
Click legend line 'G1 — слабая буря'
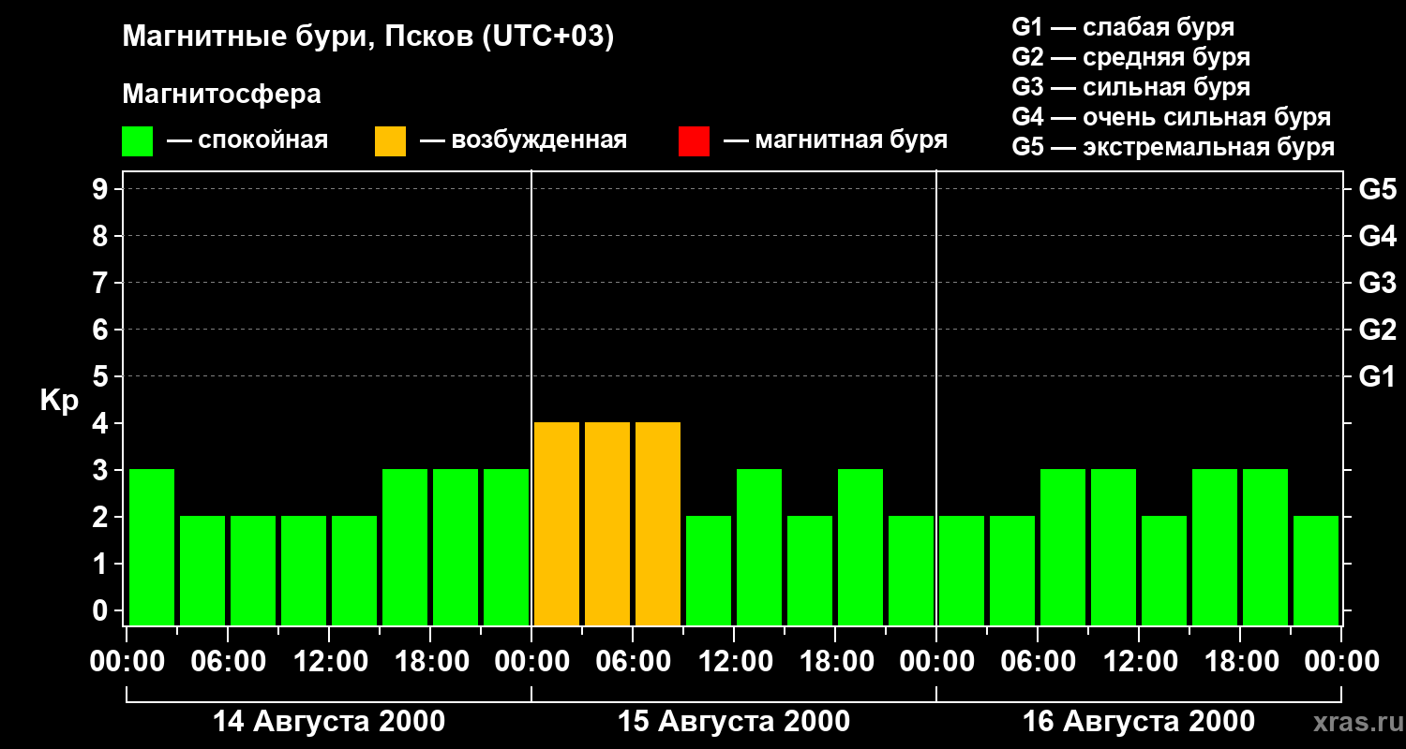pos(1123,27)
